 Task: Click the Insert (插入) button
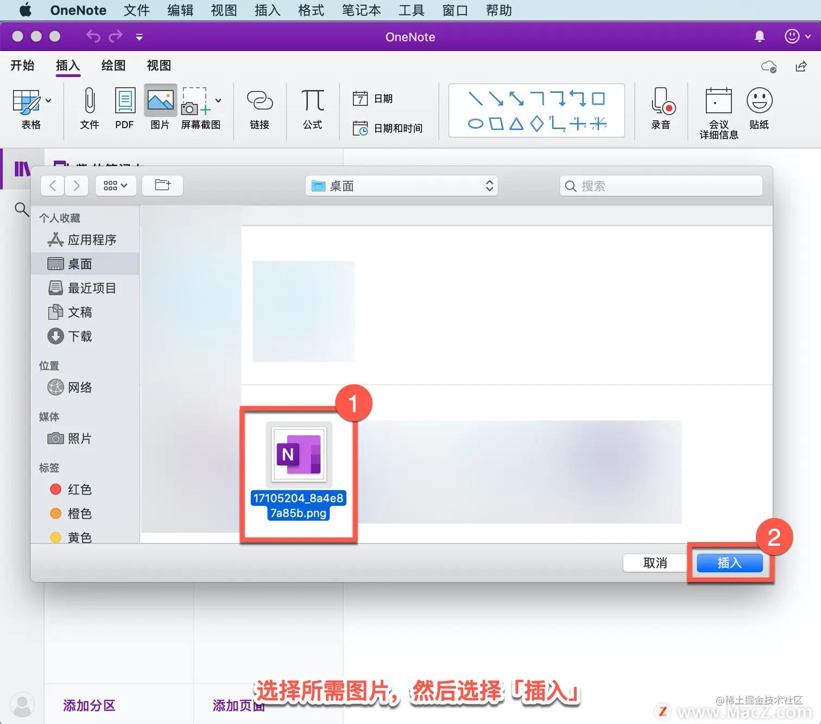pyautogui.click(x=730, y=563)
